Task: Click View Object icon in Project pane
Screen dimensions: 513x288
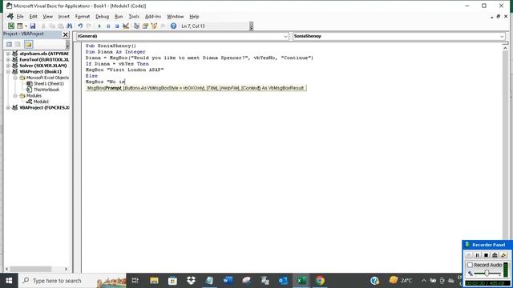Action: (x=18, y=45)
